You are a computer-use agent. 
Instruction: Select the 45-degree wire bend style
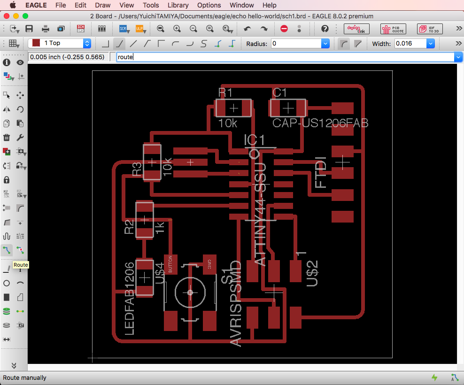(x=119, y=44)
